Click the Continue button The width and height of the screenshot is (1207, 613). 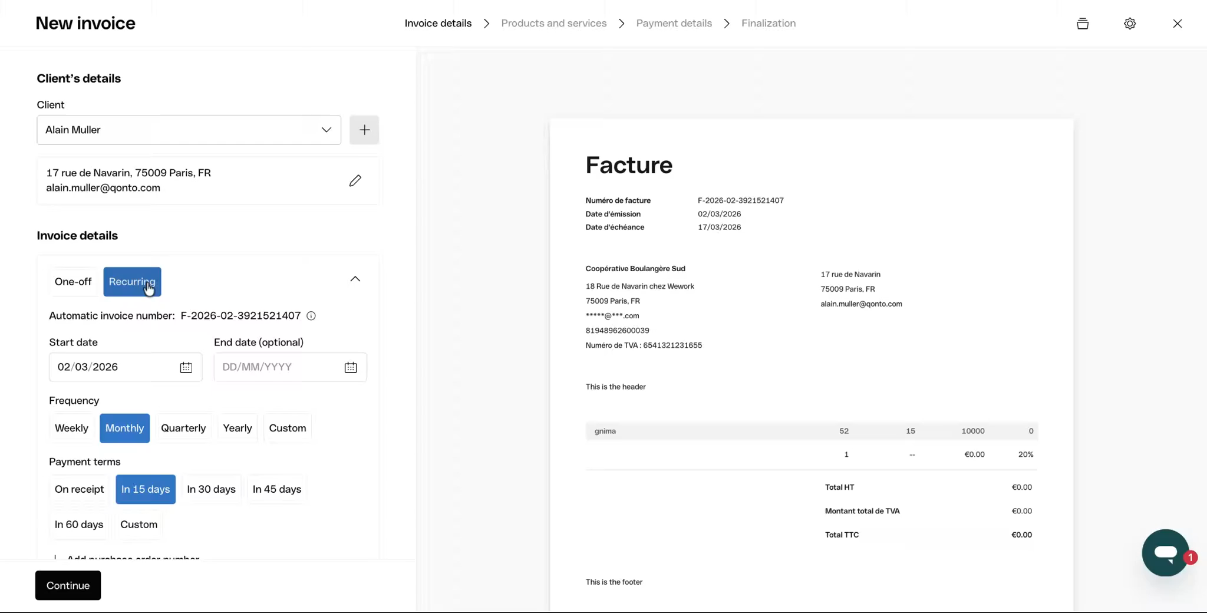pos(68,585)
